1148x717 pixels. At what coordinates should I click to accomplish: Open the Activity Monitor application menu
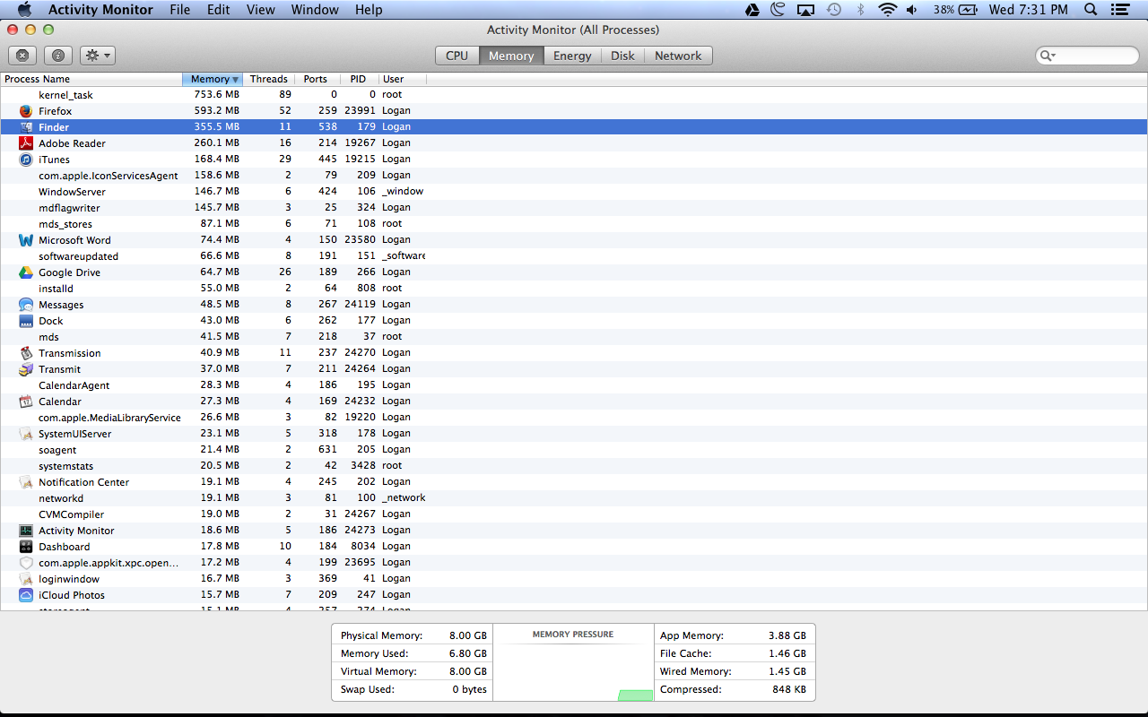tap(100, 10)
